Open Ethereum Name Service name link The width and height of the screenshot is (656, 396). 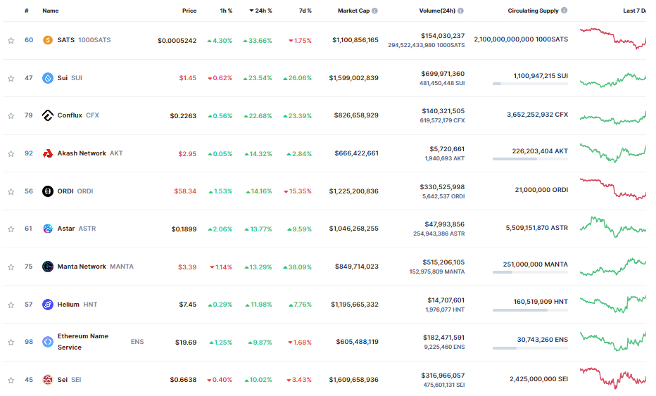[x=83, y=342]
